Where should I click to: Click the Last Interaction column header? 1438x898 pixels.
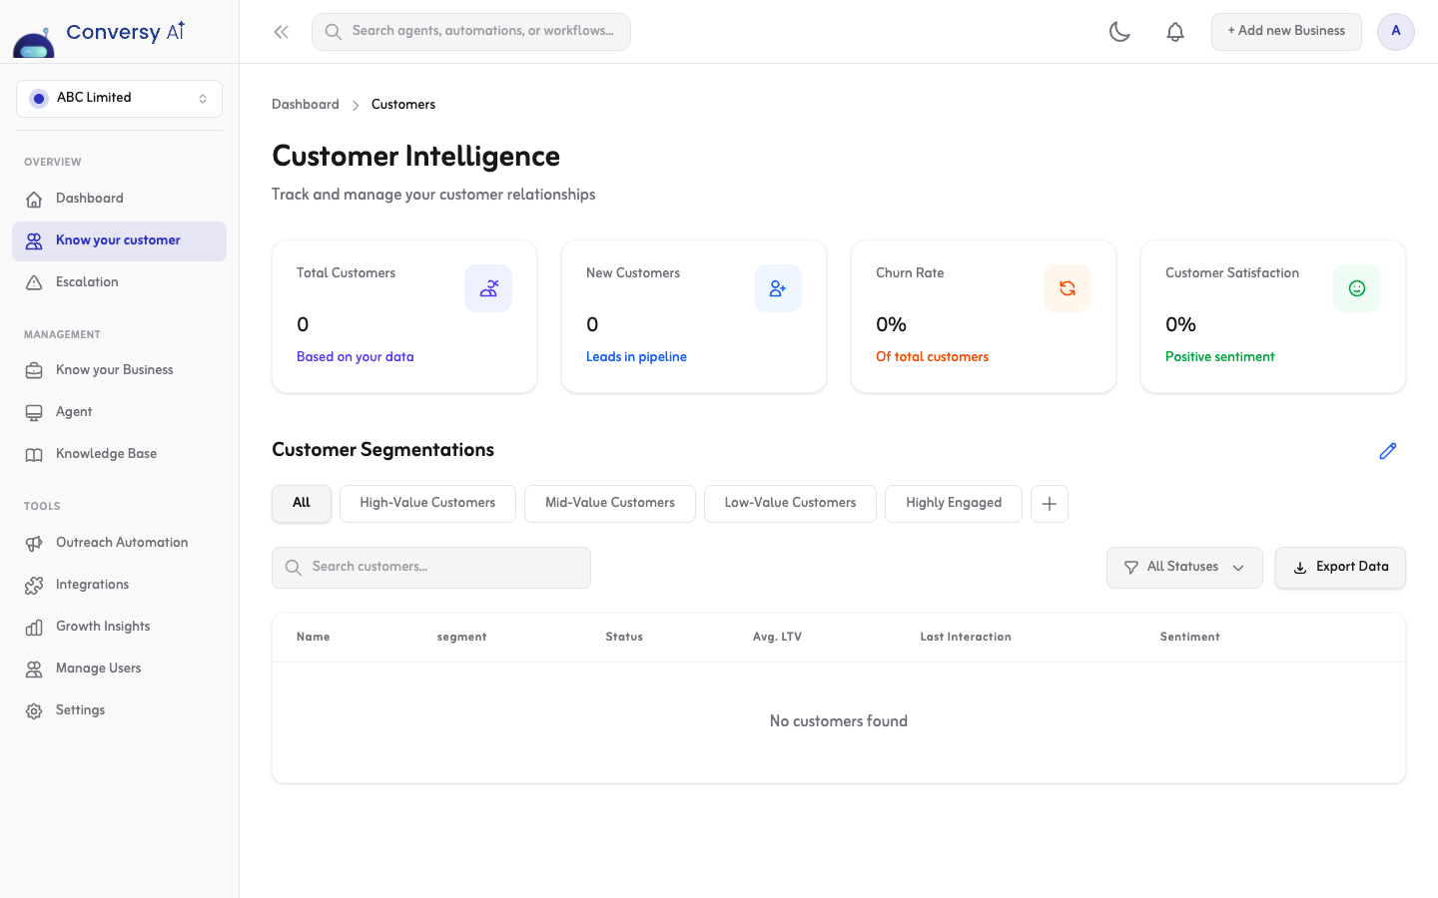(x=966, y=637)
